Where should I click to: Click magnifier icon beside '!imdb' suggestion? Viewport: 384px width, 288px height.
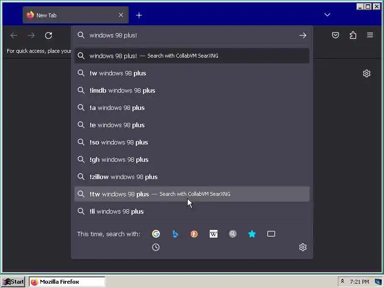[x=81, y=90]
